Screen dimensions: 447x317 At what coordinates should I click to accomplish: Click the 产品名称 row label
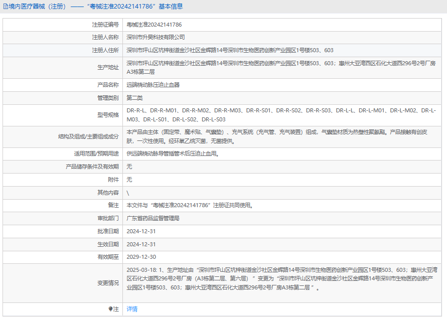coord(108,85)
